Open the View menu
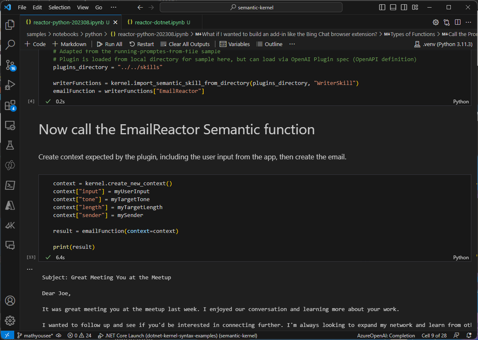The width and height of the screenshot is (478, 340). click(x=83, y=7)
